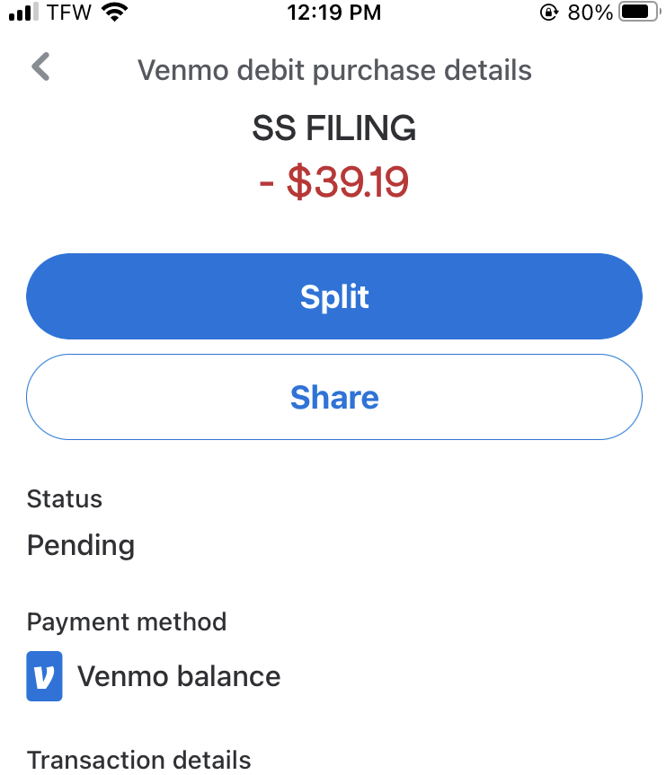
Task: Tap the Share button
Action: [x=334, y=397]
